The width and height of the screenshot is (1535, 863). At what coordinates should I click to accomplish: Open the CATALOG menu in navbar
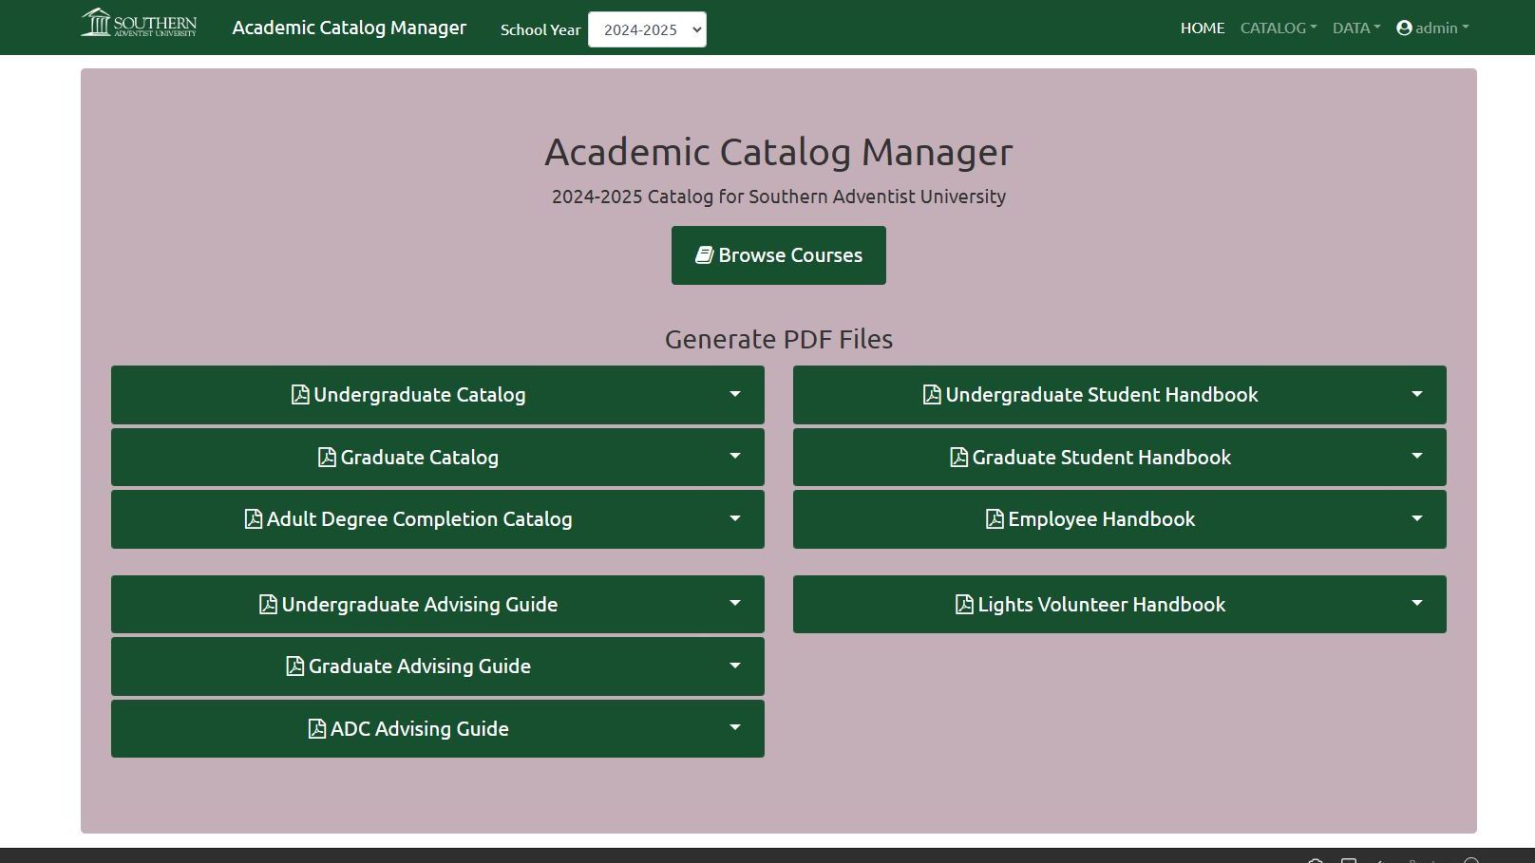tap(1278, 28)
